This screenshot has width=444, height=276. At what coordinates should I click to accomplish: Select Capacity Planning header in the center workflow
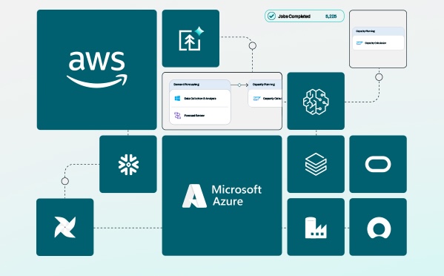pyautogui.click(x=265, y=85)
